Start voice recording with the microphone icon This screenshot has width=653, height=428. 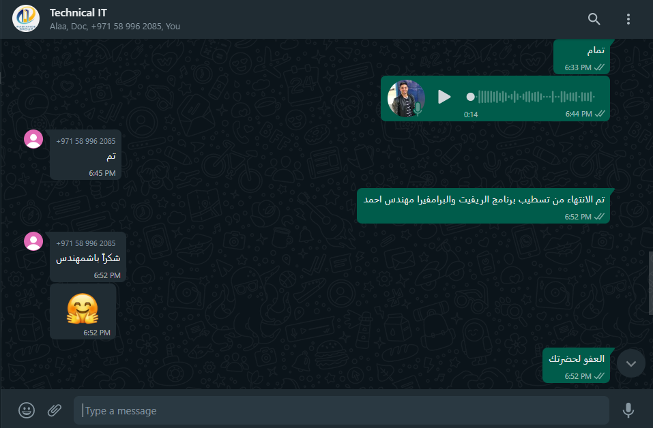628,410
